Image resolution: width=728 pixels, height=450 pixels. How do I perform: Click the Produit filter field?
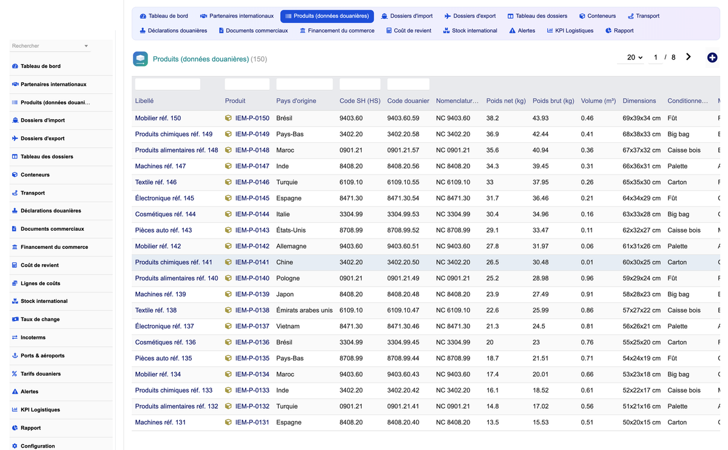[x=247, y=84]
